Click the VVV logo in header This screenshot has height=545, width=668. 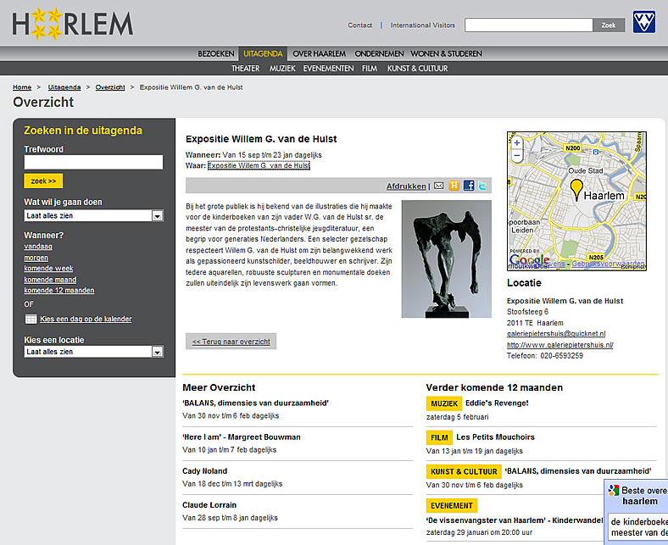coord(643,23)
